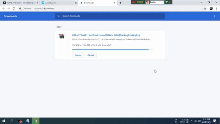The height and width of the screenshot is (124, 220).
Task: Reload the downloads page
Action: [x=14, y=9]
